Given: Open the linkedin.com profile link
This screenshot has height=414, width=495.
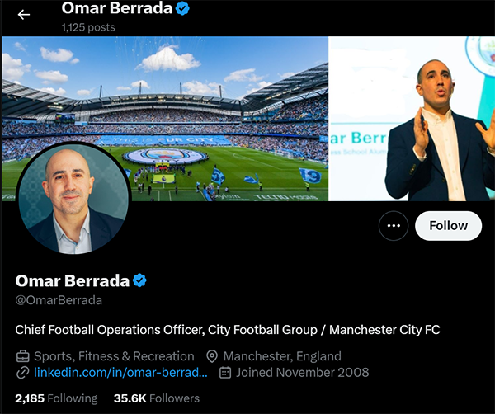Looking at the screenshot, I should coord(120,373).
